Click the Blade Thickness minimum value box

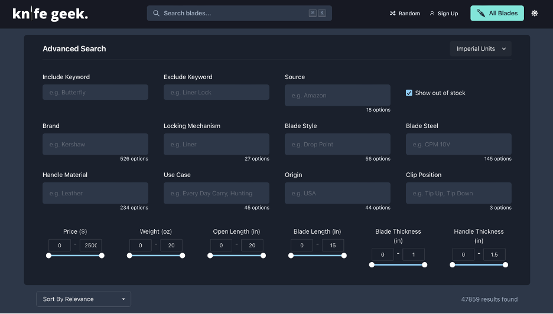click(383, 254)
